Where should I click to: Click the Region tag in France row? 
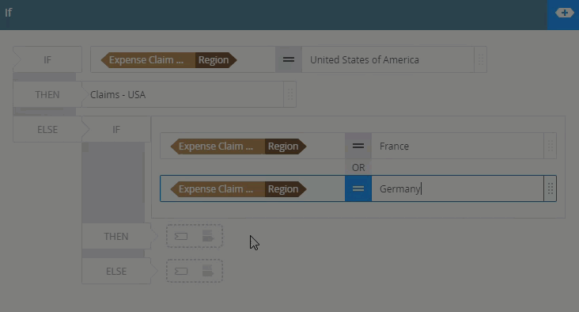coord(285,146)
